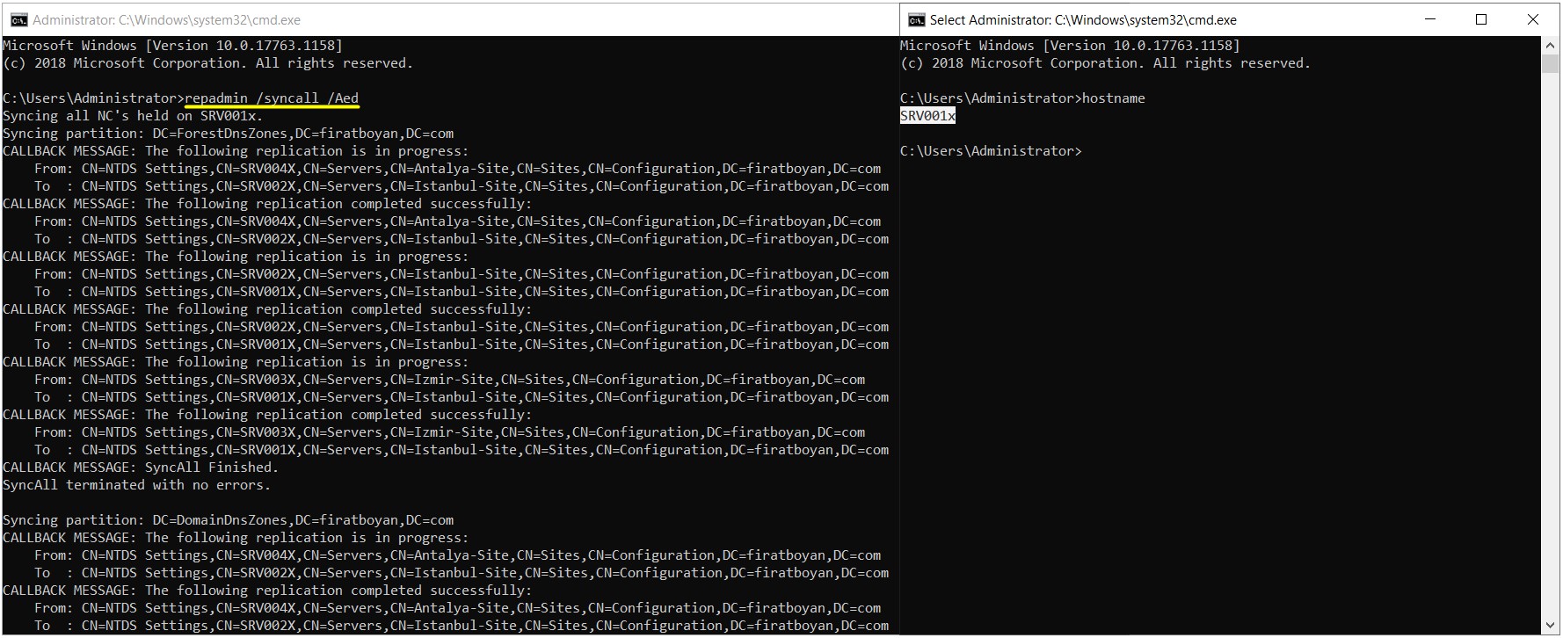Click the Windows version line in the left cmd window
The image size is (1563, 638).
[172, 46]
